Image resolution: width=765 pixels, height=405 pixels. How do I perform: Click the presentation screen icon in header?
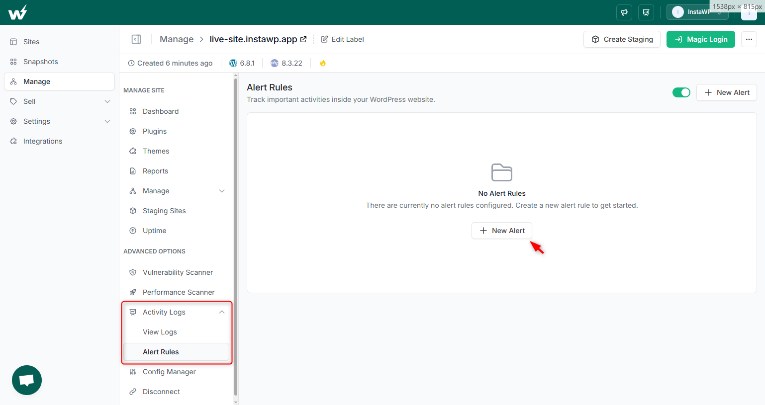[646, 12]
